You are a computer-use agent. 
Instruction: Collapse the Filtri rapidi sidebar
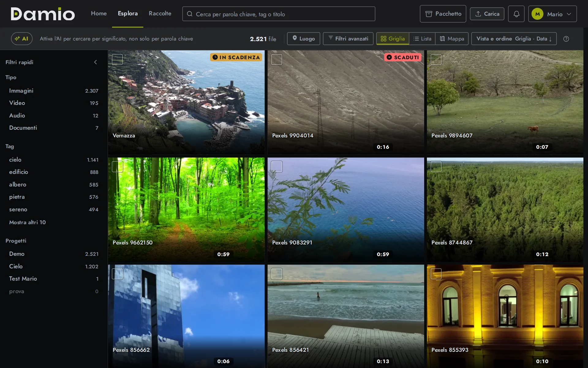click(96, 62)
